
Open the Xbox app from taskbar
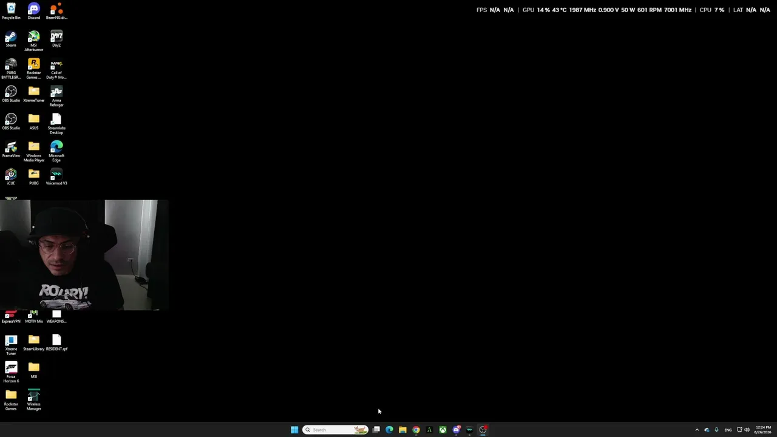443,430
